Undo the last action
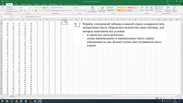Viewport: 183px width, 103px height. coord(7,1)
